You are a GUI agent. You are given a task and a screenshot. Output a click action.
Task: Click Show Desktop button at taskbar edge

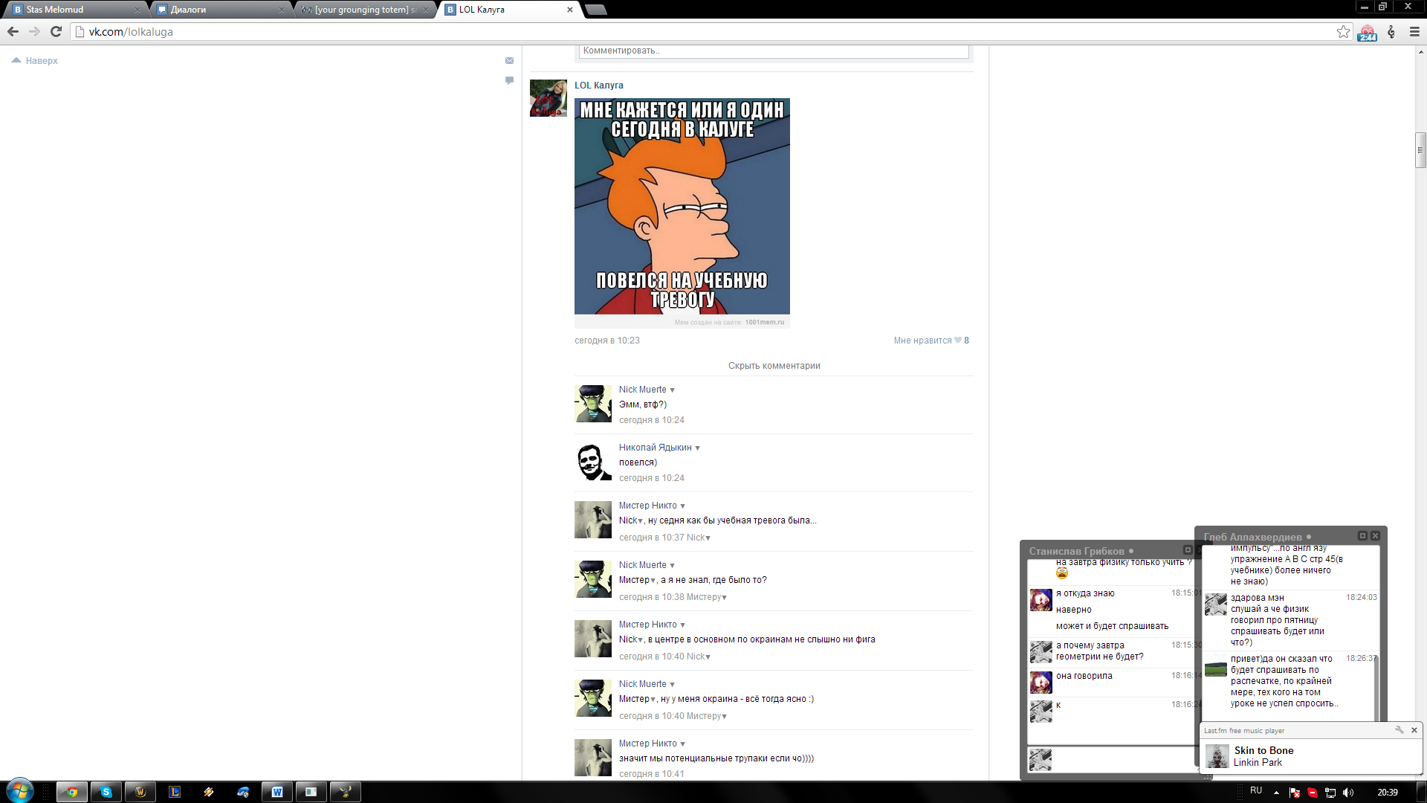1422,792
